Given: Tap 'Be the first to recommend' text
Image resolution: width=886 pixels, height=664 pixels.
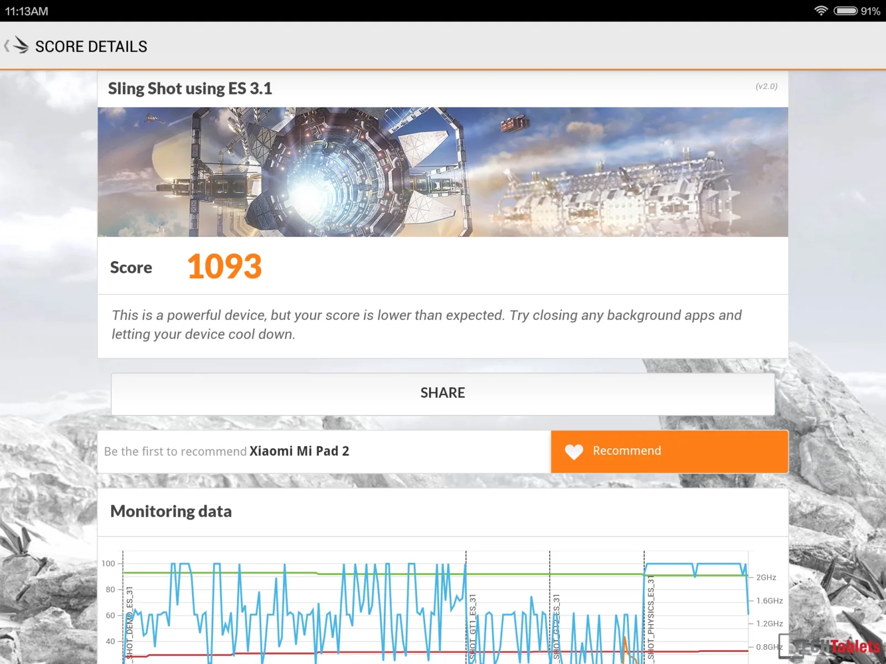Looking at the screenshot, I should point(175,452).
